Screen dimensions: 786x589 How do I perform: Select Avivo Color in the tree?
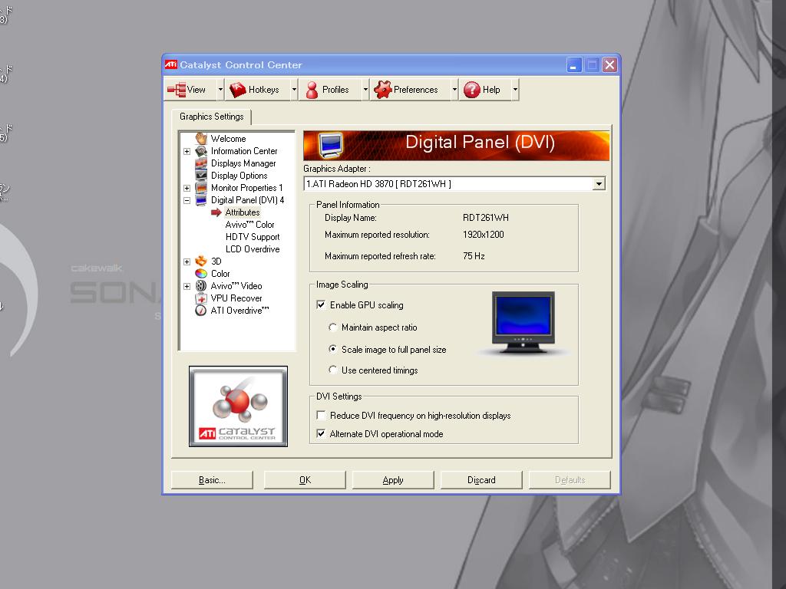[x=249, y=225]
